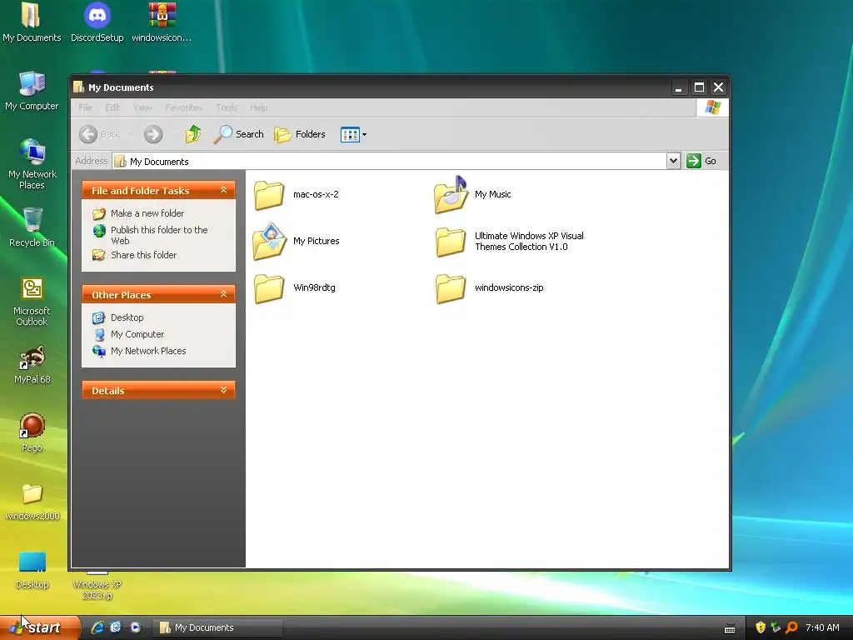Click the green Go button
Viewport: 853px width, 640px height.
click(701, 161)
